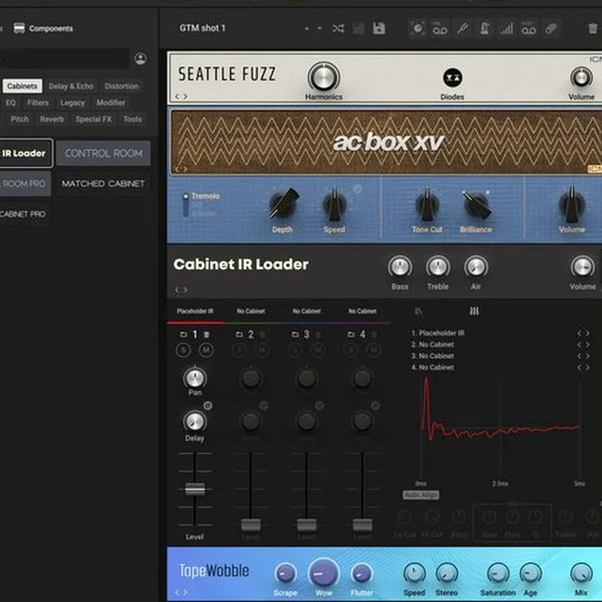Viewport: 602px width, 602px height.
Task: Select the Filters category
Action: coord(38,103)
